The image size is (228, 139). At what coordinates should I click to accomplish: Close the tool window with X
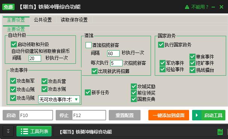pos(221,7)
